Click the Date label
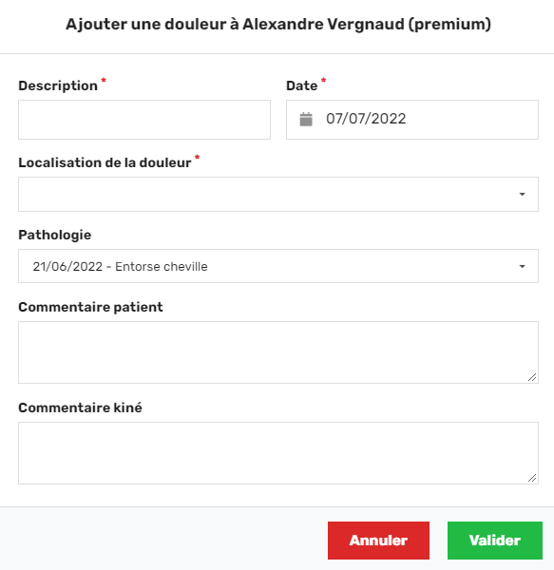The width and height of the screenshot is (554, 570). (302, 85)
